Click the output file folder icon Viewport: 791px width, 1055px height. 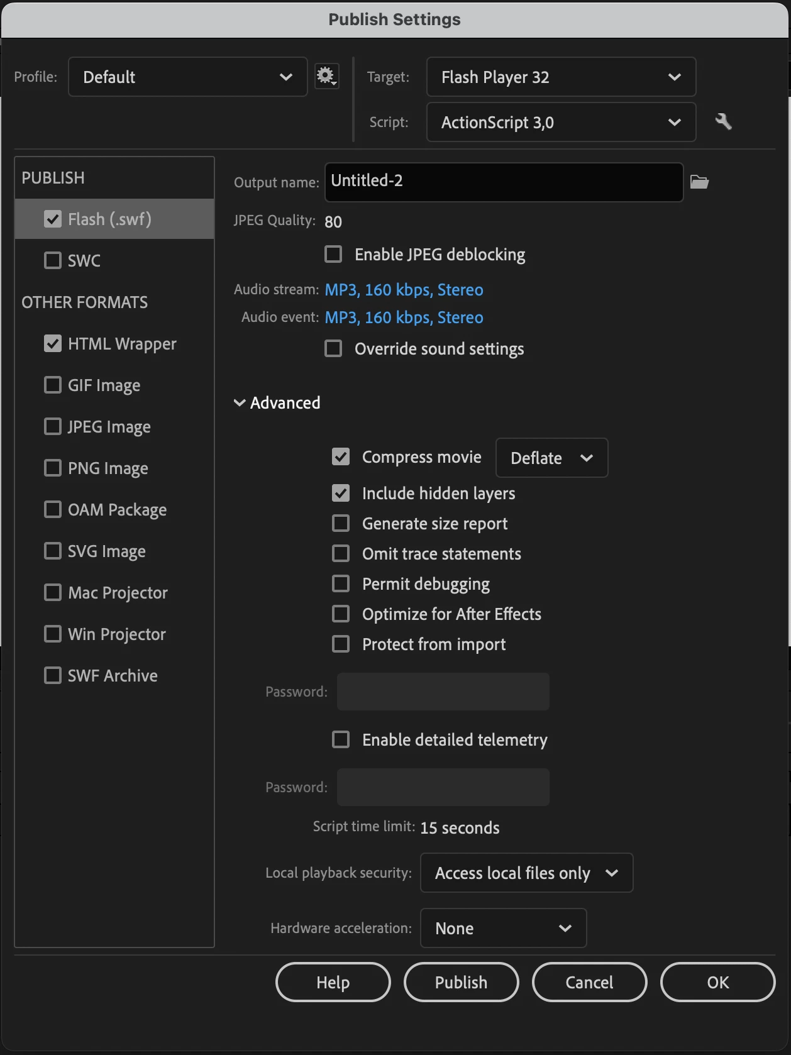pos(699,182)
